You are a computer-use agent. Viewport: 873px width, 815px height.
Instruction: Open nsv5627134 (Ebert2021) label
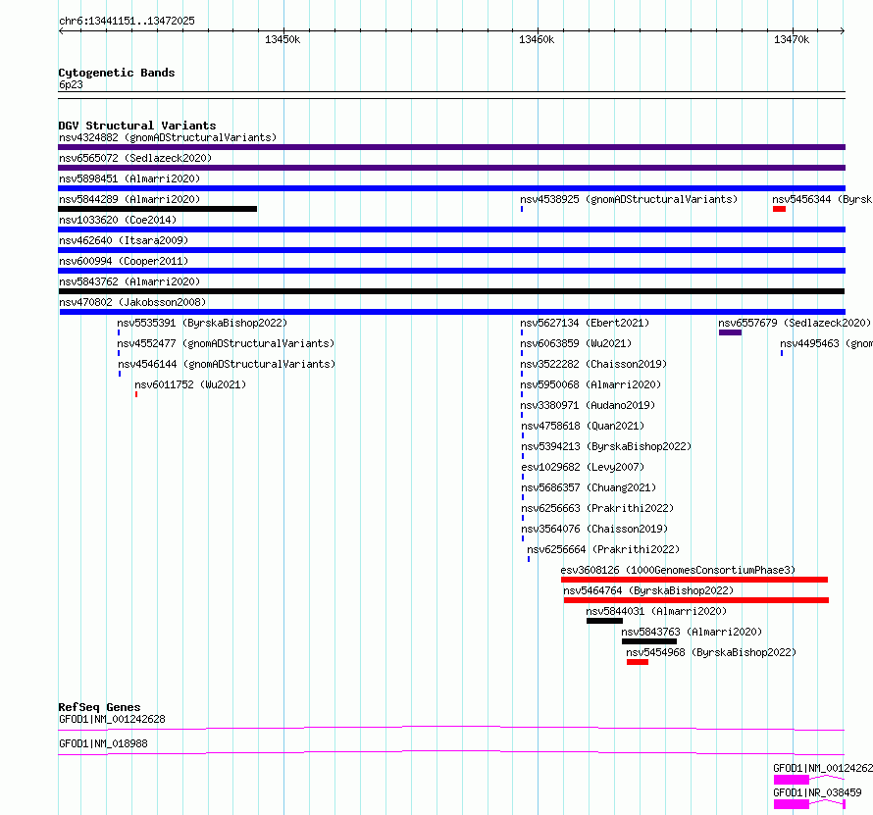pos(585,323)
